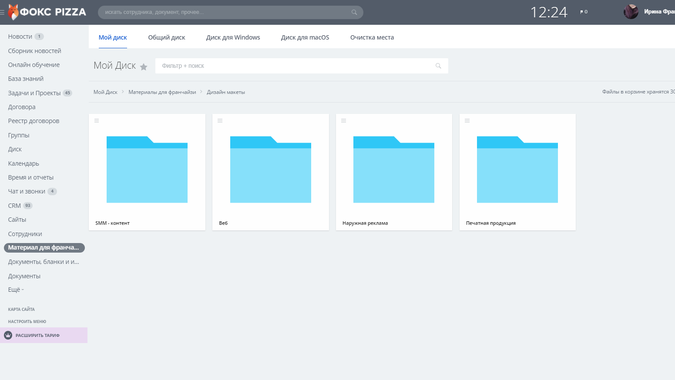Open Новости in the sidebar

(20, 37)
